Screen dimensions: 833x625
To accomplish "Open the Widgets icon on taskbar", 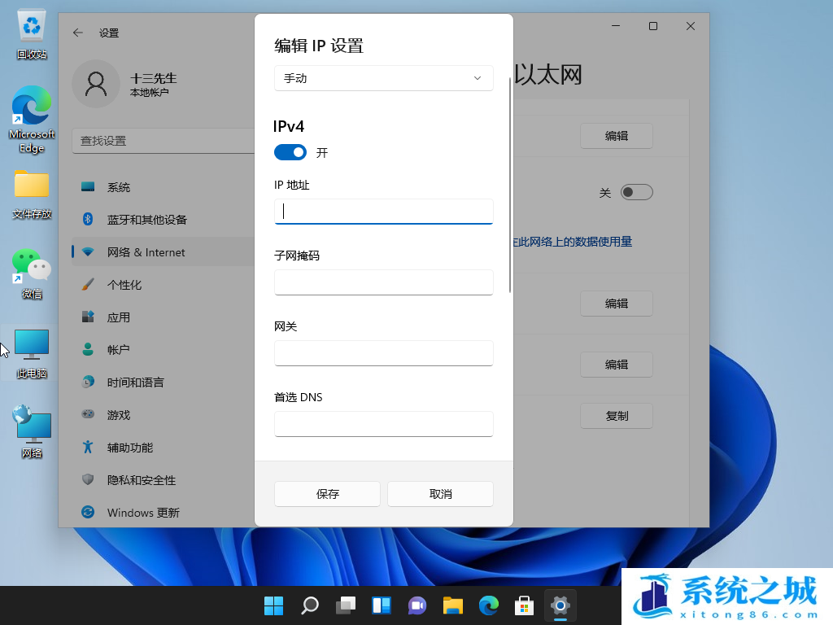I will coord(382,605).
